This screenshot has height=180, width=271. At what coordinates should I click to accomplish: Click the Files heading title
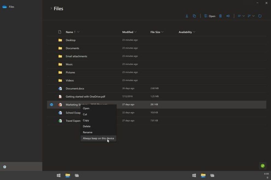click(58, 8)
